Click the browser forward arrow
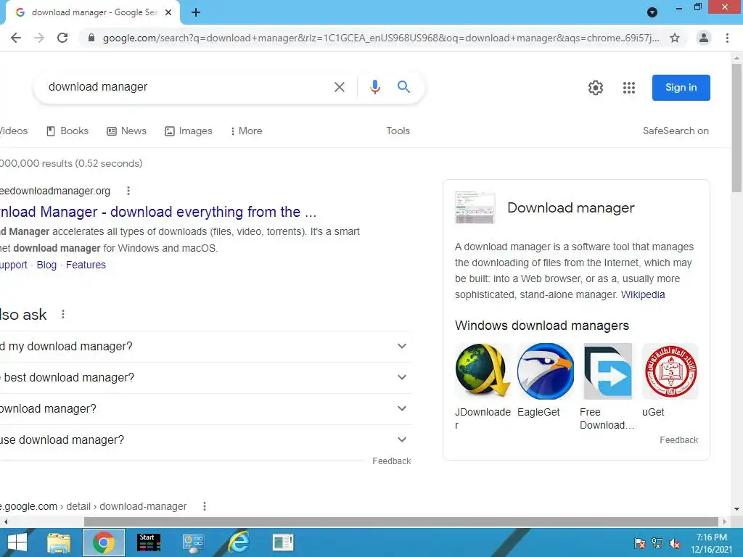 click(39, 38)
